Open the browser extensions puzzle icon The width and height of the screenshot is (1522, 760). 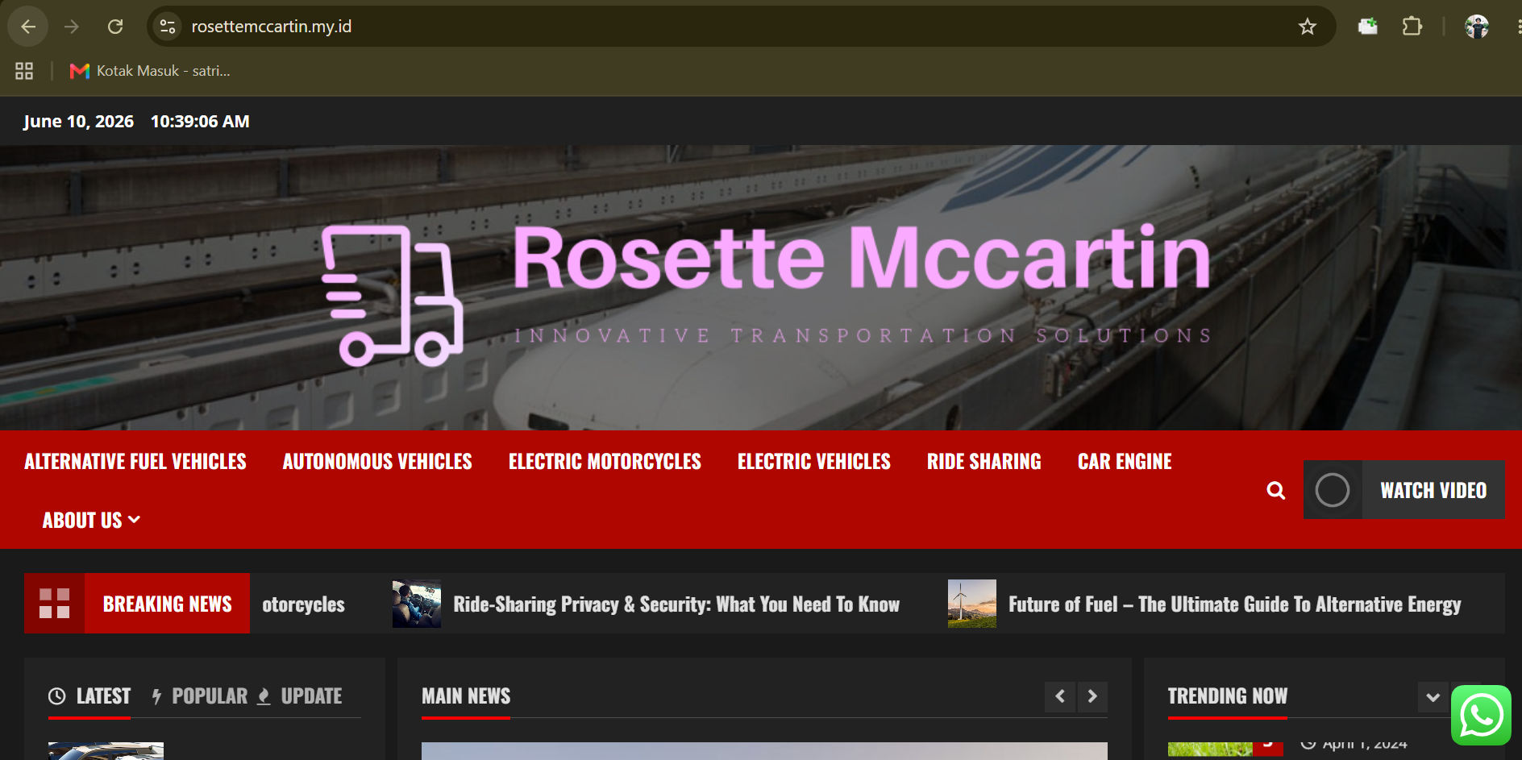[1412, 27]
